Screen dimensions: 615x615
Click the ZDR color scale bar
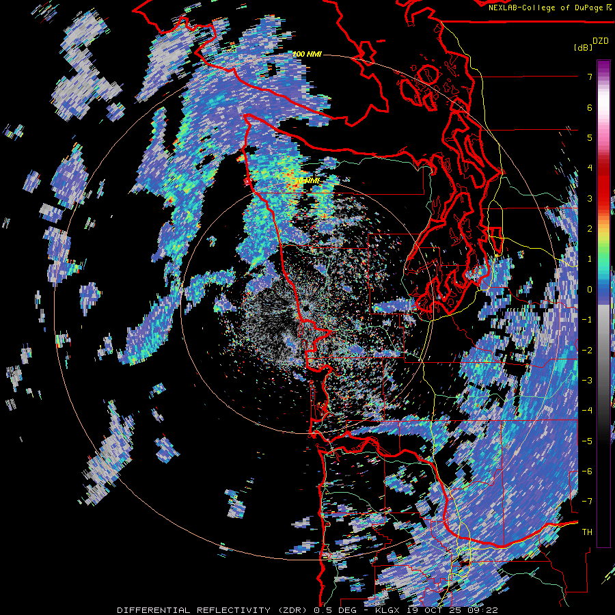coord(603,303)
